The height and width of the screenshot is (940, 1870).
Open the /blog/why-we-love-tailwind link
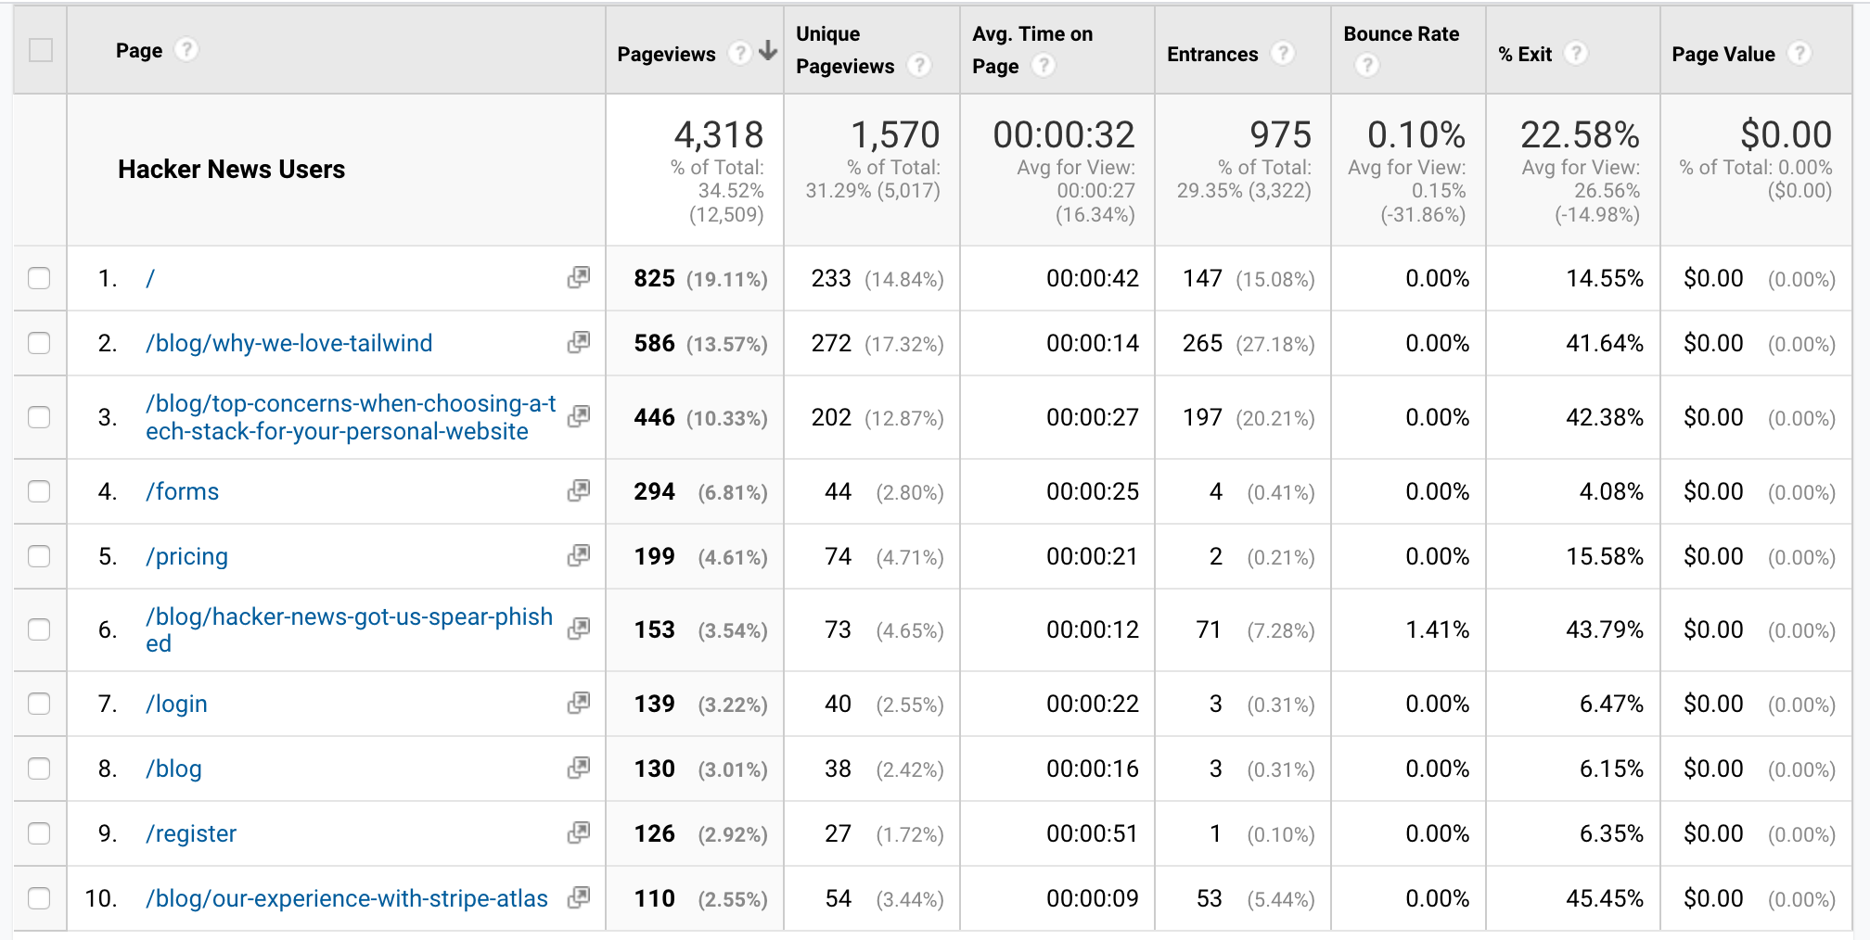288,343
